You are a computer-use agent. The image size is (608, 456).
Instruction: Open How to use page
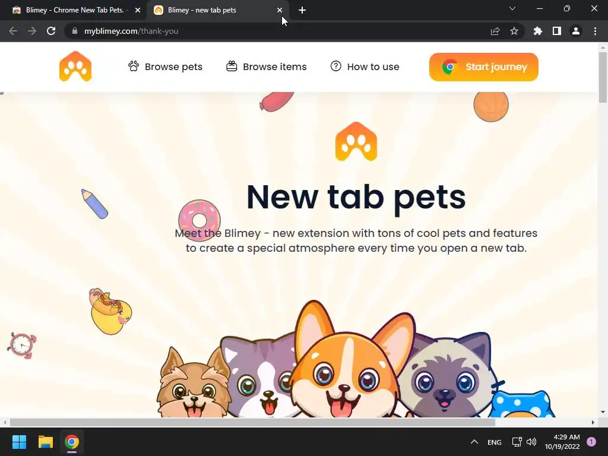[365, 66]
